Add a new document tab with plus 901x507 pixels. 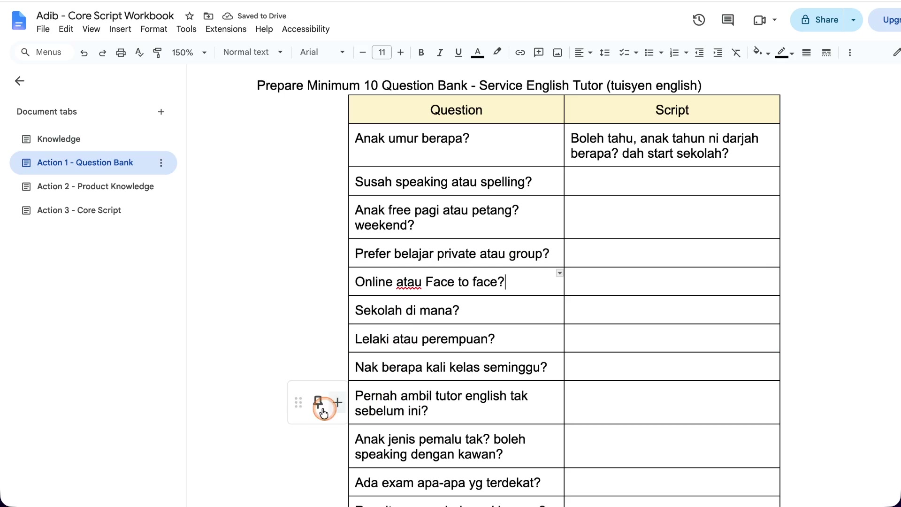click(x=161, y=112)
